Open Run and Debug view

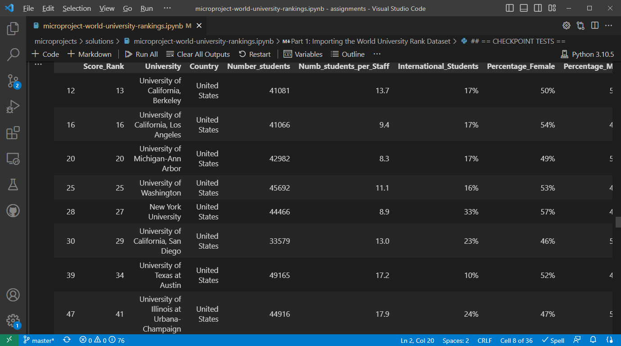[x=13, y=107]
